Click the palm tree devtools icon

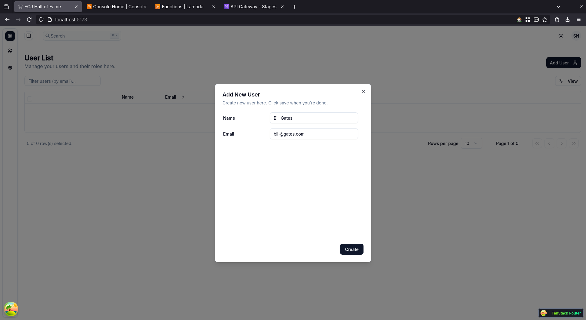point(11,309)
